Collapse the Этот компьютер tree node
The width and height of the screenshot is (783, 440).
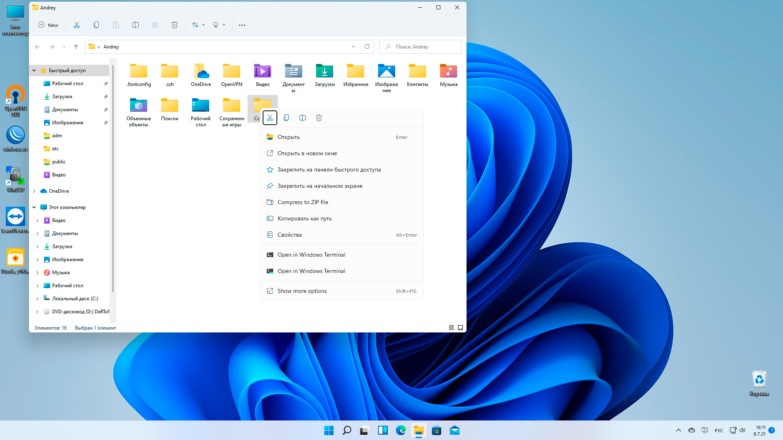click(x=34, y=207)
